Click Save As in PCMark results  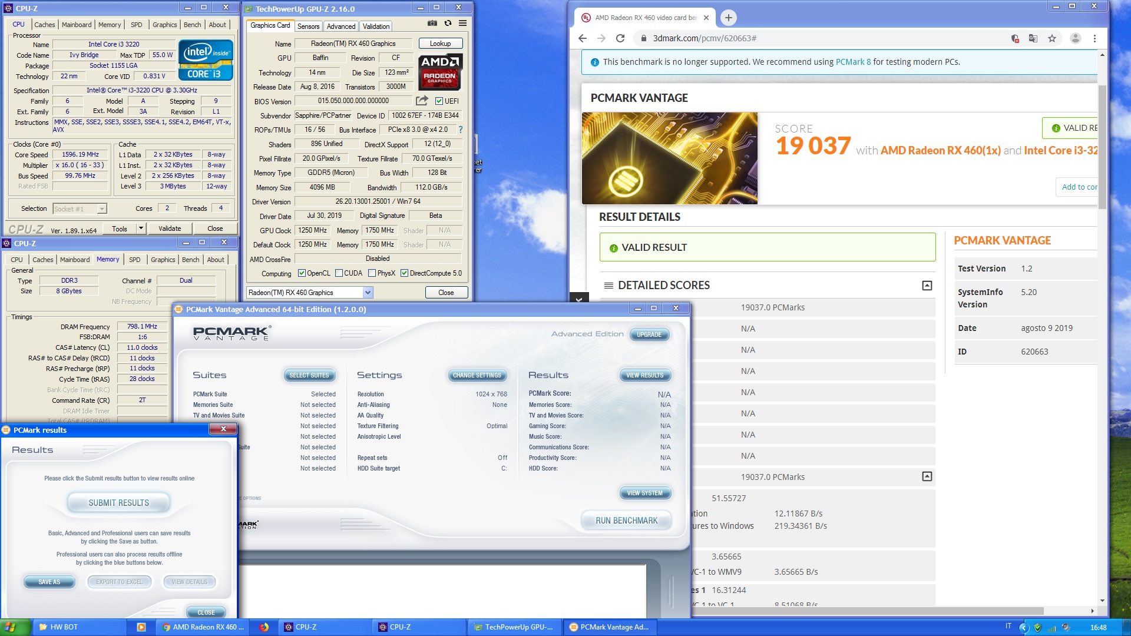[49, 582]
